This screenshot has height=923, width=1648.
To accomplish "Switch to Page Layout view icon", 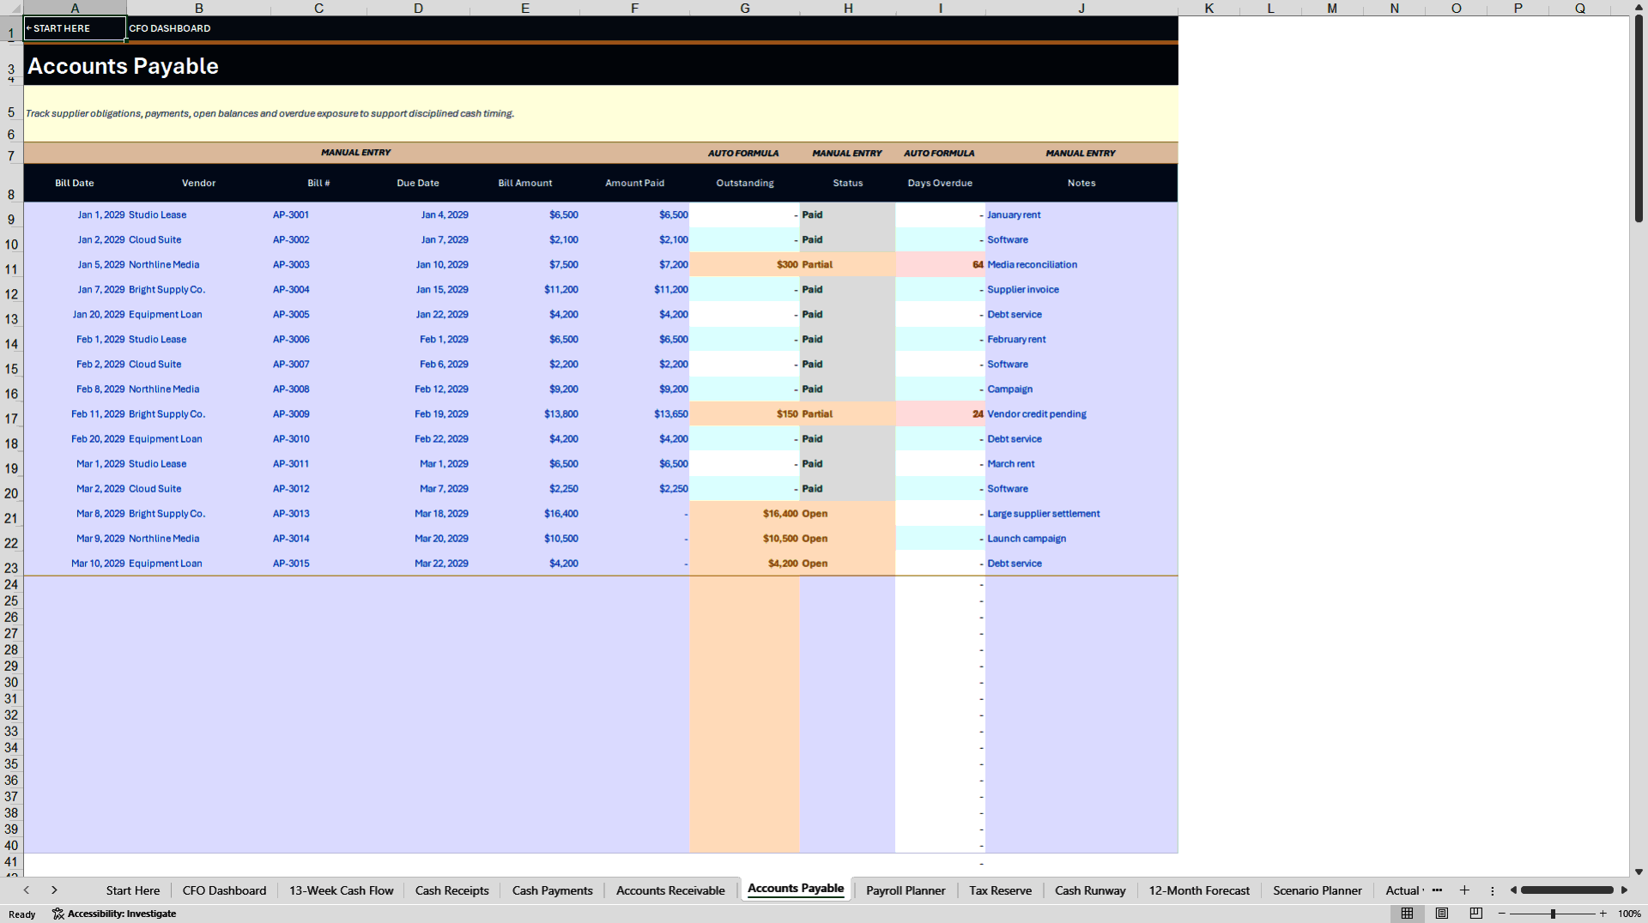I will pyautogui.click(x=1442, y=914).
